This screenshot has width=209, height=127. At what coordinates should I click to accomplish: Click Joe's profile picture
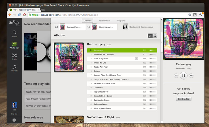pyautogui.click(x=14, y=105)
